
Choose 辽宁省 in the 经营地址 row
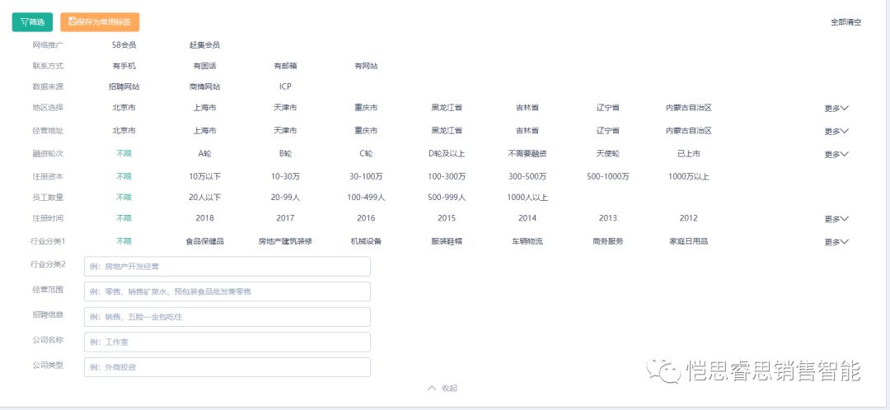[608, 130]
